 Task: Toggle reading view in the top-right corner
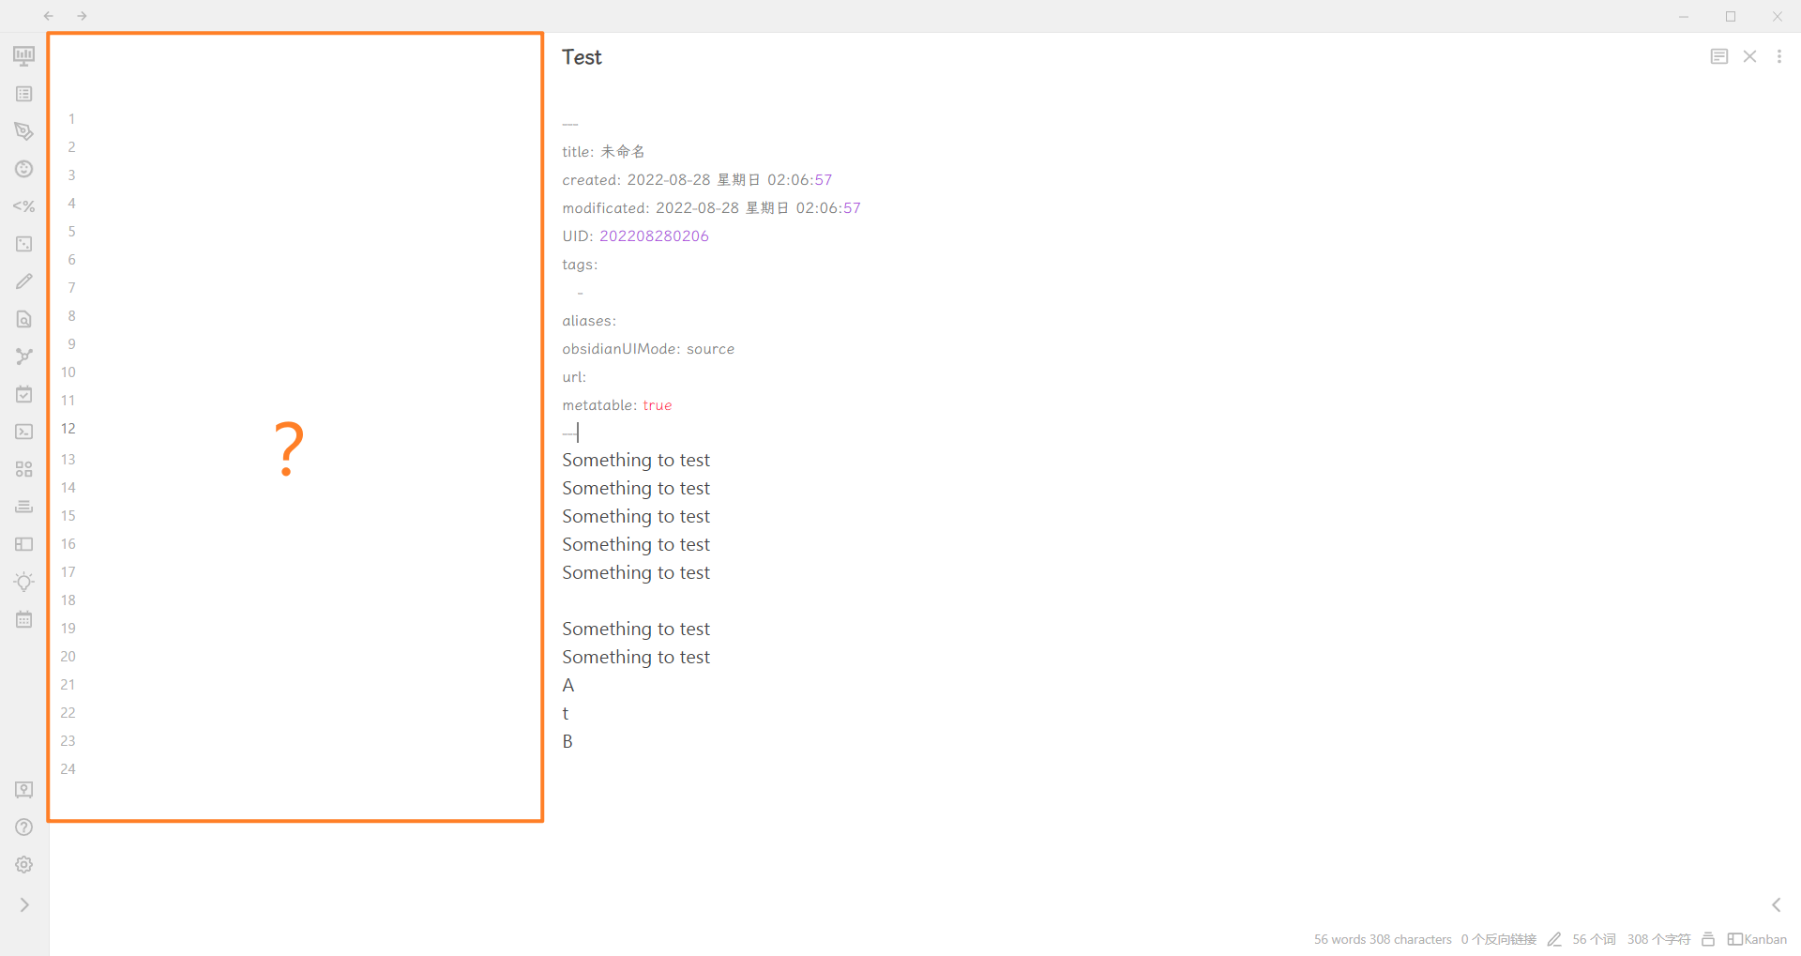click(x=1718, y=56)
